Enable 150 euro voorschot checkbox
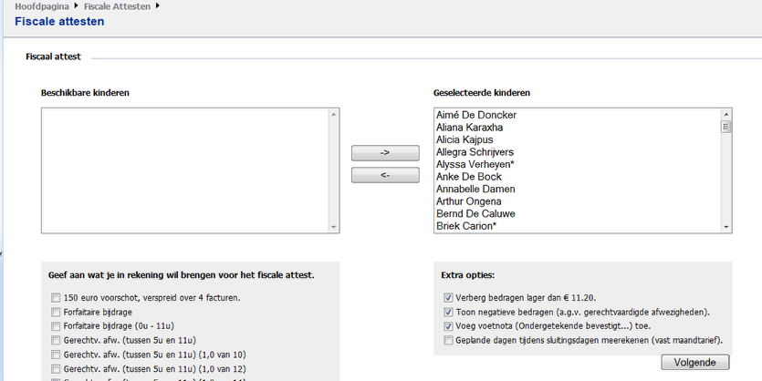This screenshot has width=762, height=381. (x=57, y=297)
